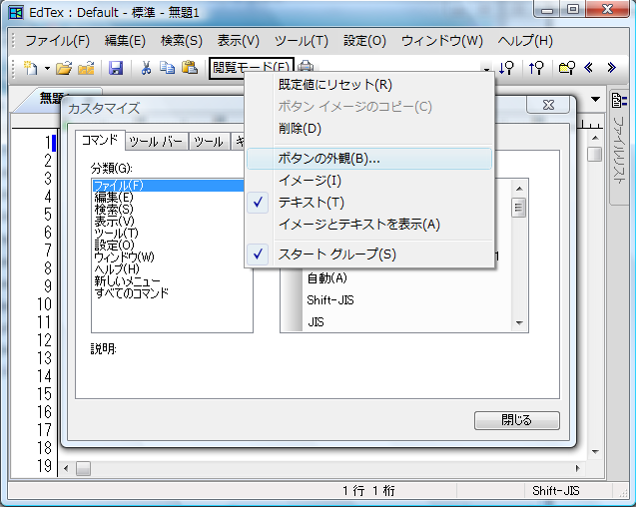The image size is (636, 507).
Task: Click commands list scrollbar down arrow
Action: (519, 323)
